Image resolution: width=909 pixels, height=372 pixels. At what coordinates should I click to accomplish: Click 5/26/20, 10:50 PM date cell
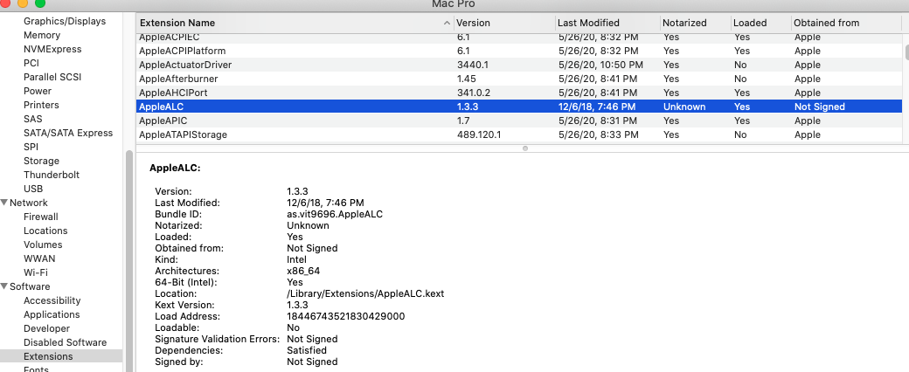click(600, 65)
